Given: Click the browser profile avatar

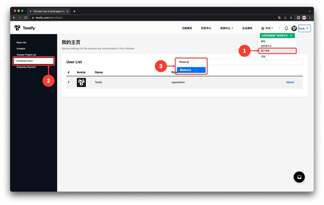Looking at the screenshot, I should [x=304, y=18].
